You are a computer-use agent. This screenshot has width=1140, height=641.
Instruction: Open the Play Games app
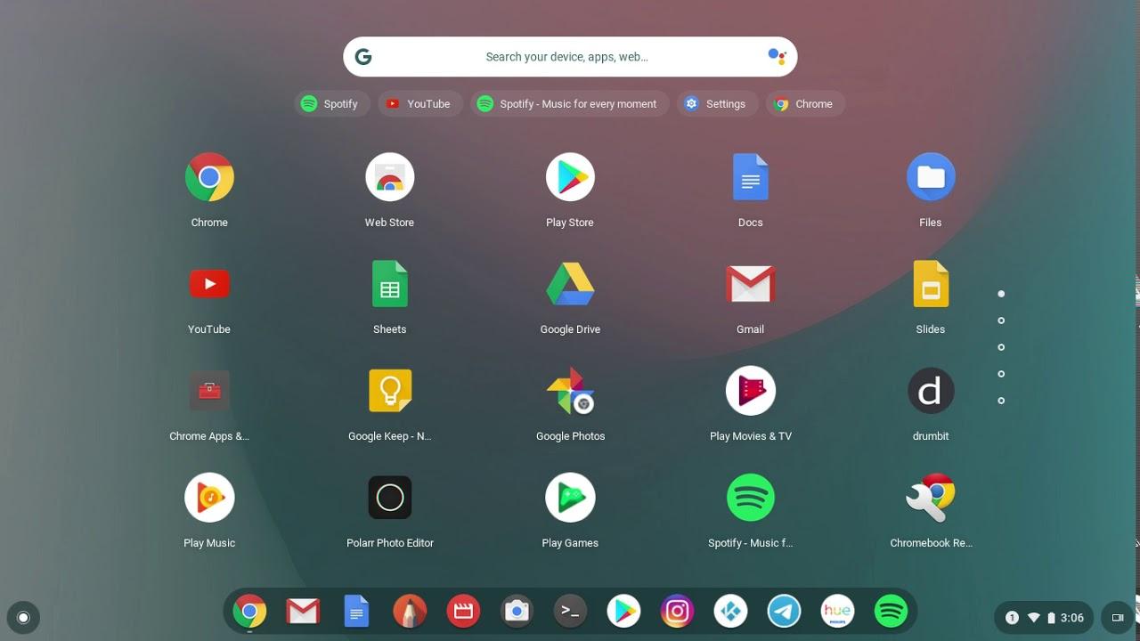(570, 498)
